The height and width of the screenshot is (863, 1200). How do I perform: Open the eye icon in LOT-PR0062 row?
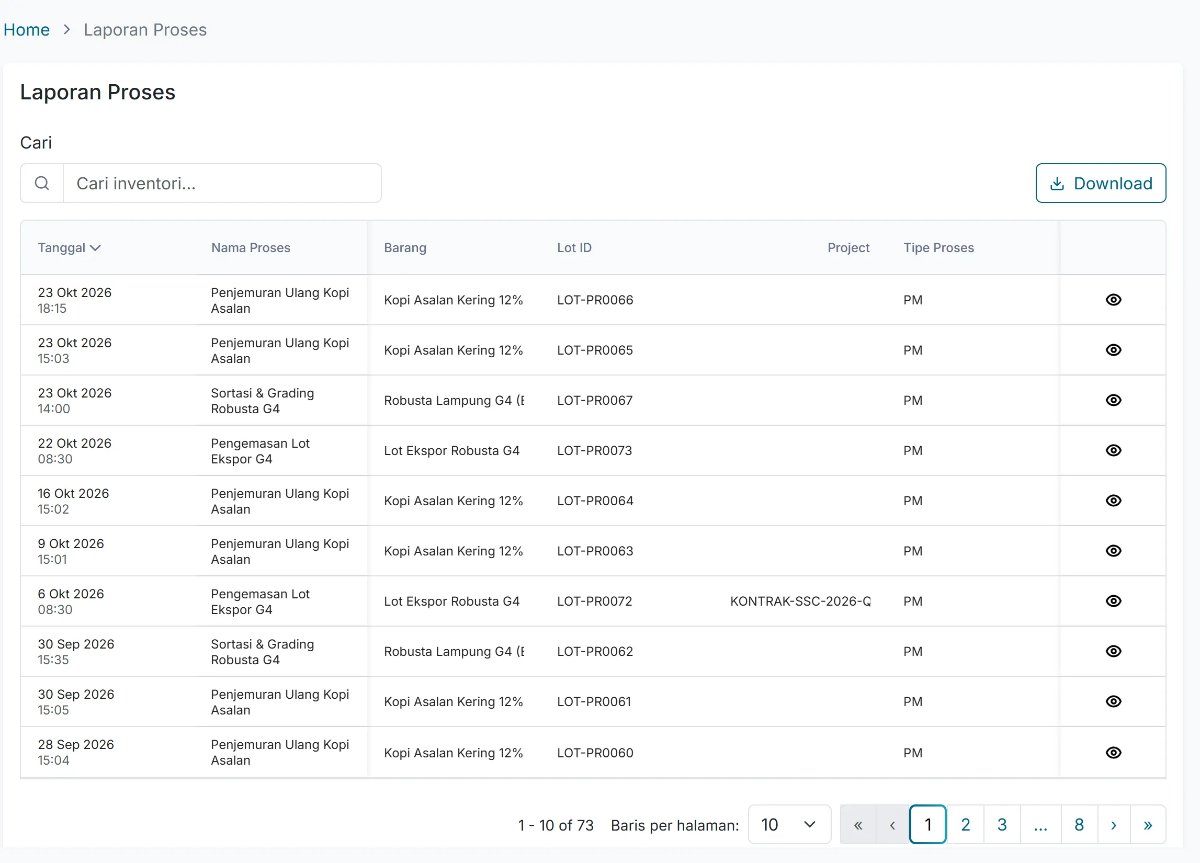click(x=1113, y=652)
